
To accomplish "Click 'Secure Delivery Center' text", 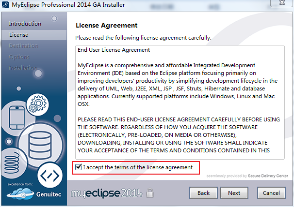I will click(x=268, y=176).
